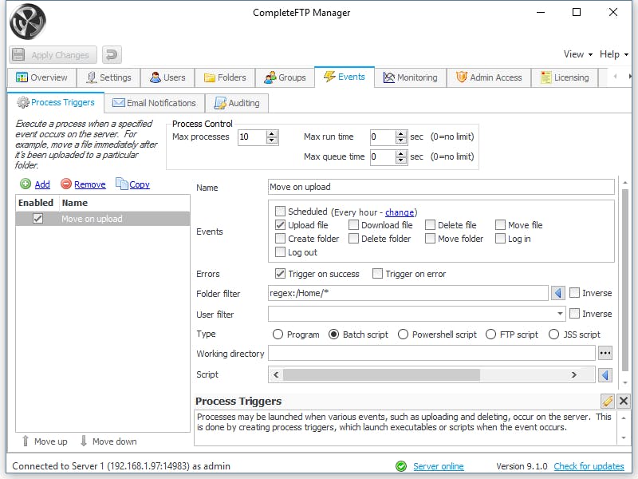638x479 pixels.
Task: Click the Folder filter blue arrow button
Action: coord(557,293)
